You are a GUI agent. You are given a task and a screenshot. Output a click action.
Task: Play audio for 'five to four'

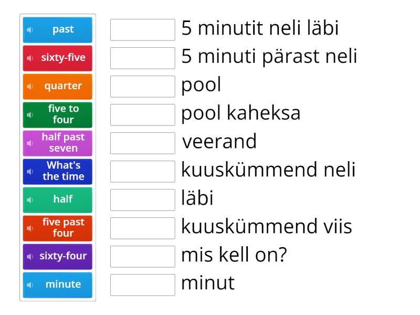(30, 115)
